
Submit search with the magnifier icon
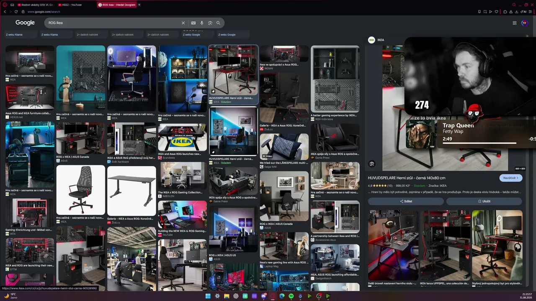pos(218,23)
